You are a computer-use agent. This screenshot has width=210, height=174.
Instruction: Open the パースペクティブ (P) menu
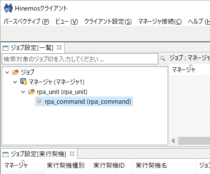point(26,22)
